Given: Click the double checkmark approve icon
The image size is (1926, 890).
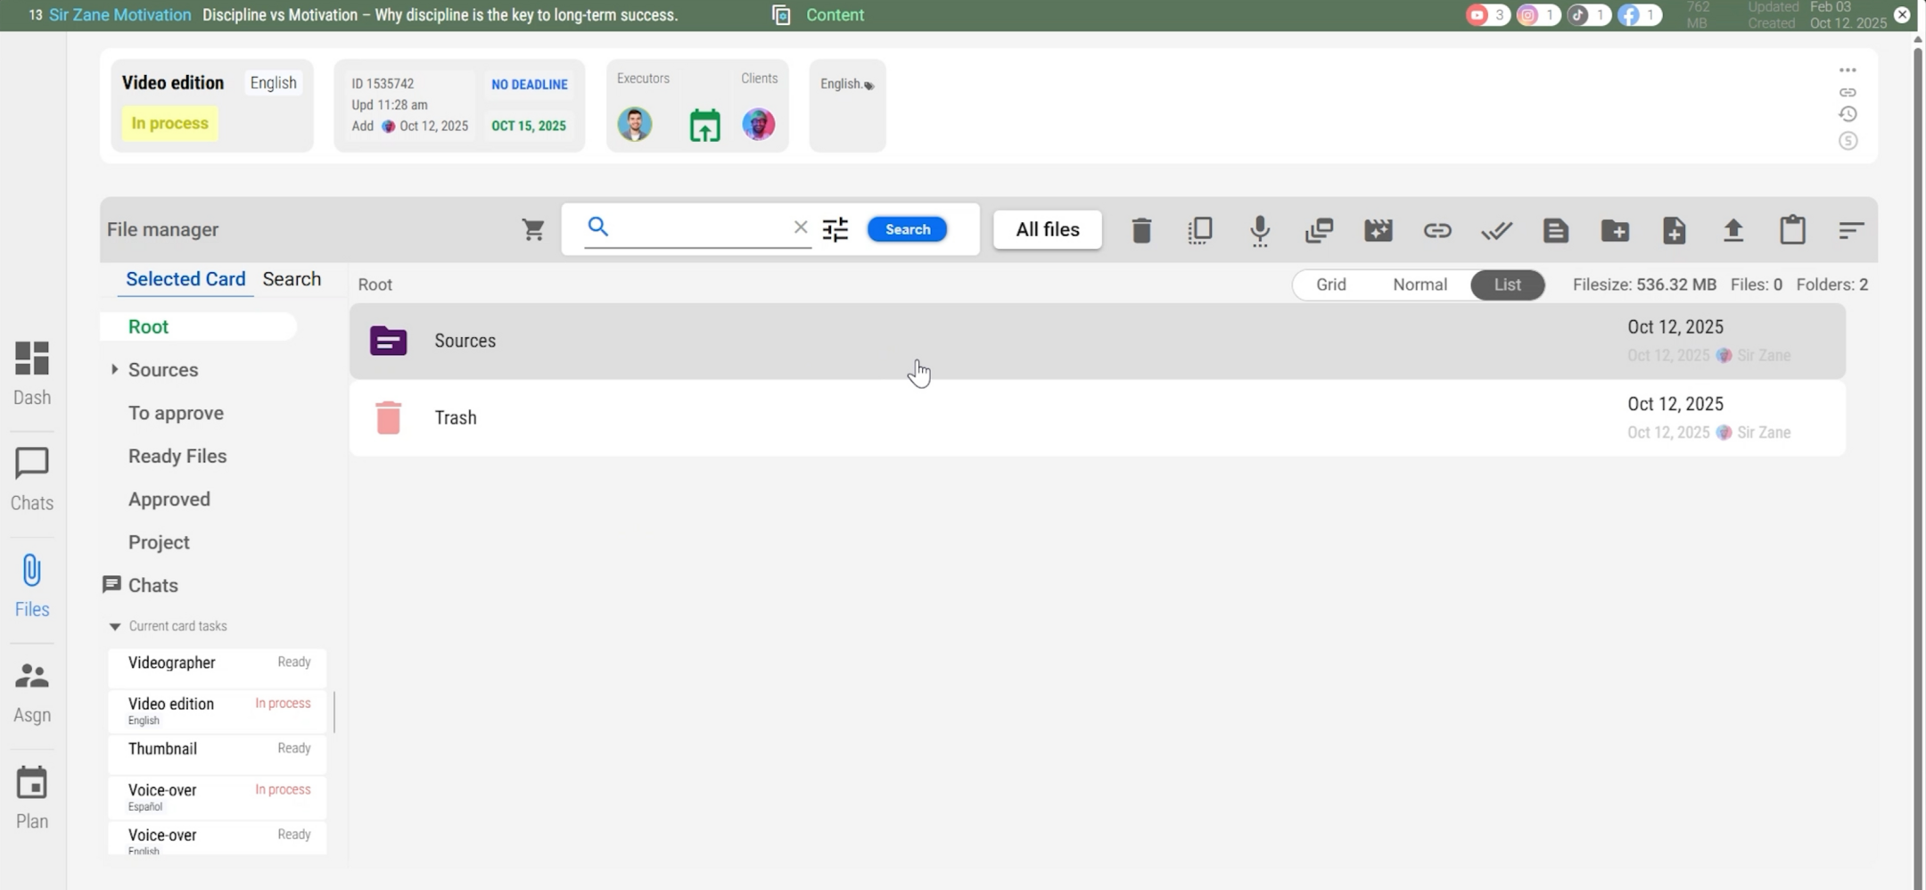Looking at the screenshot, I should (x=1496, y=230).
